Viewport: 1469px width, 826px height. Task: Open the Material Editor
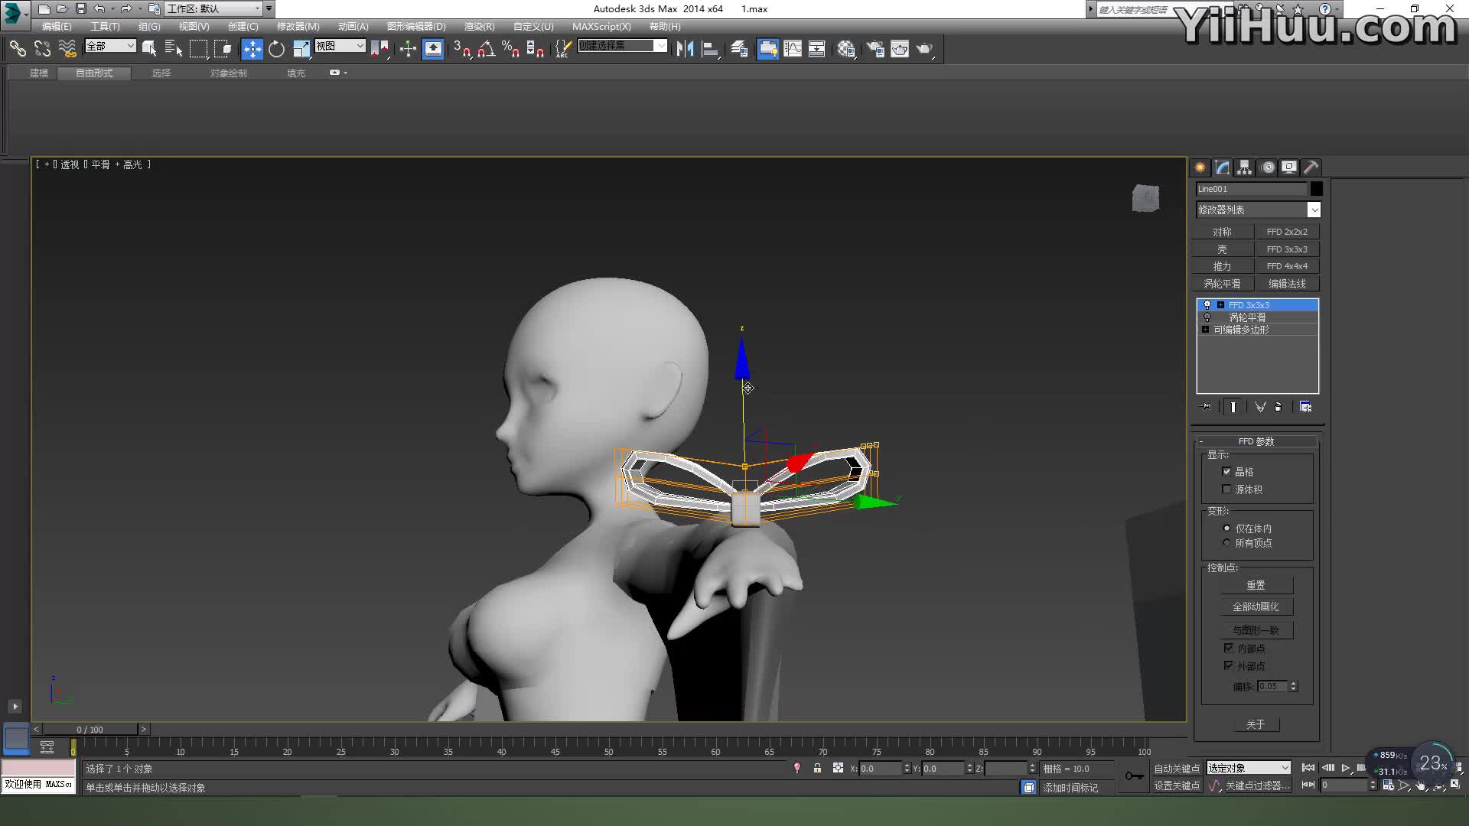pos(846,49)
